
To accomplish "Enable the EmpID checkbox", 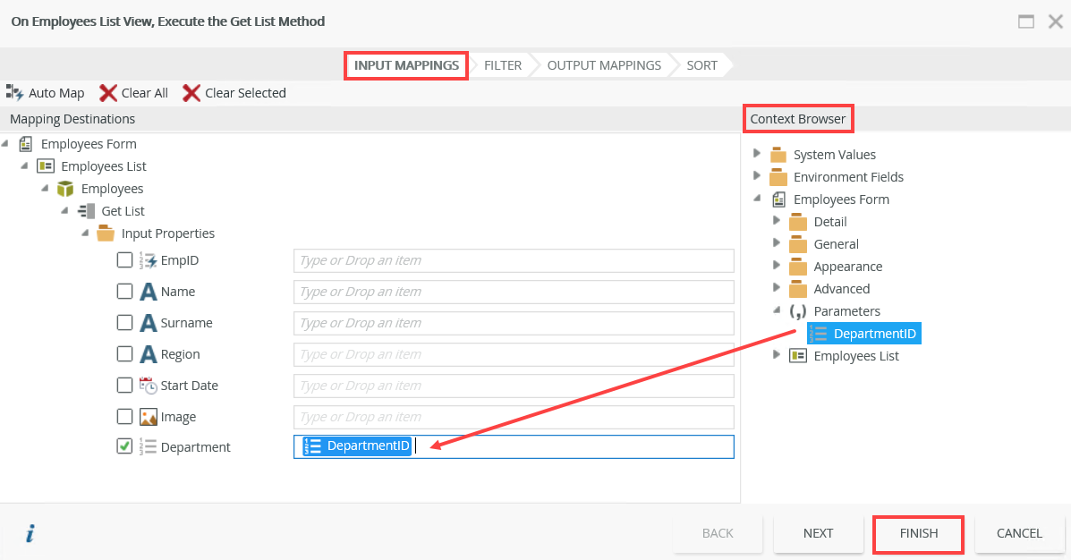I will (125, 260).
